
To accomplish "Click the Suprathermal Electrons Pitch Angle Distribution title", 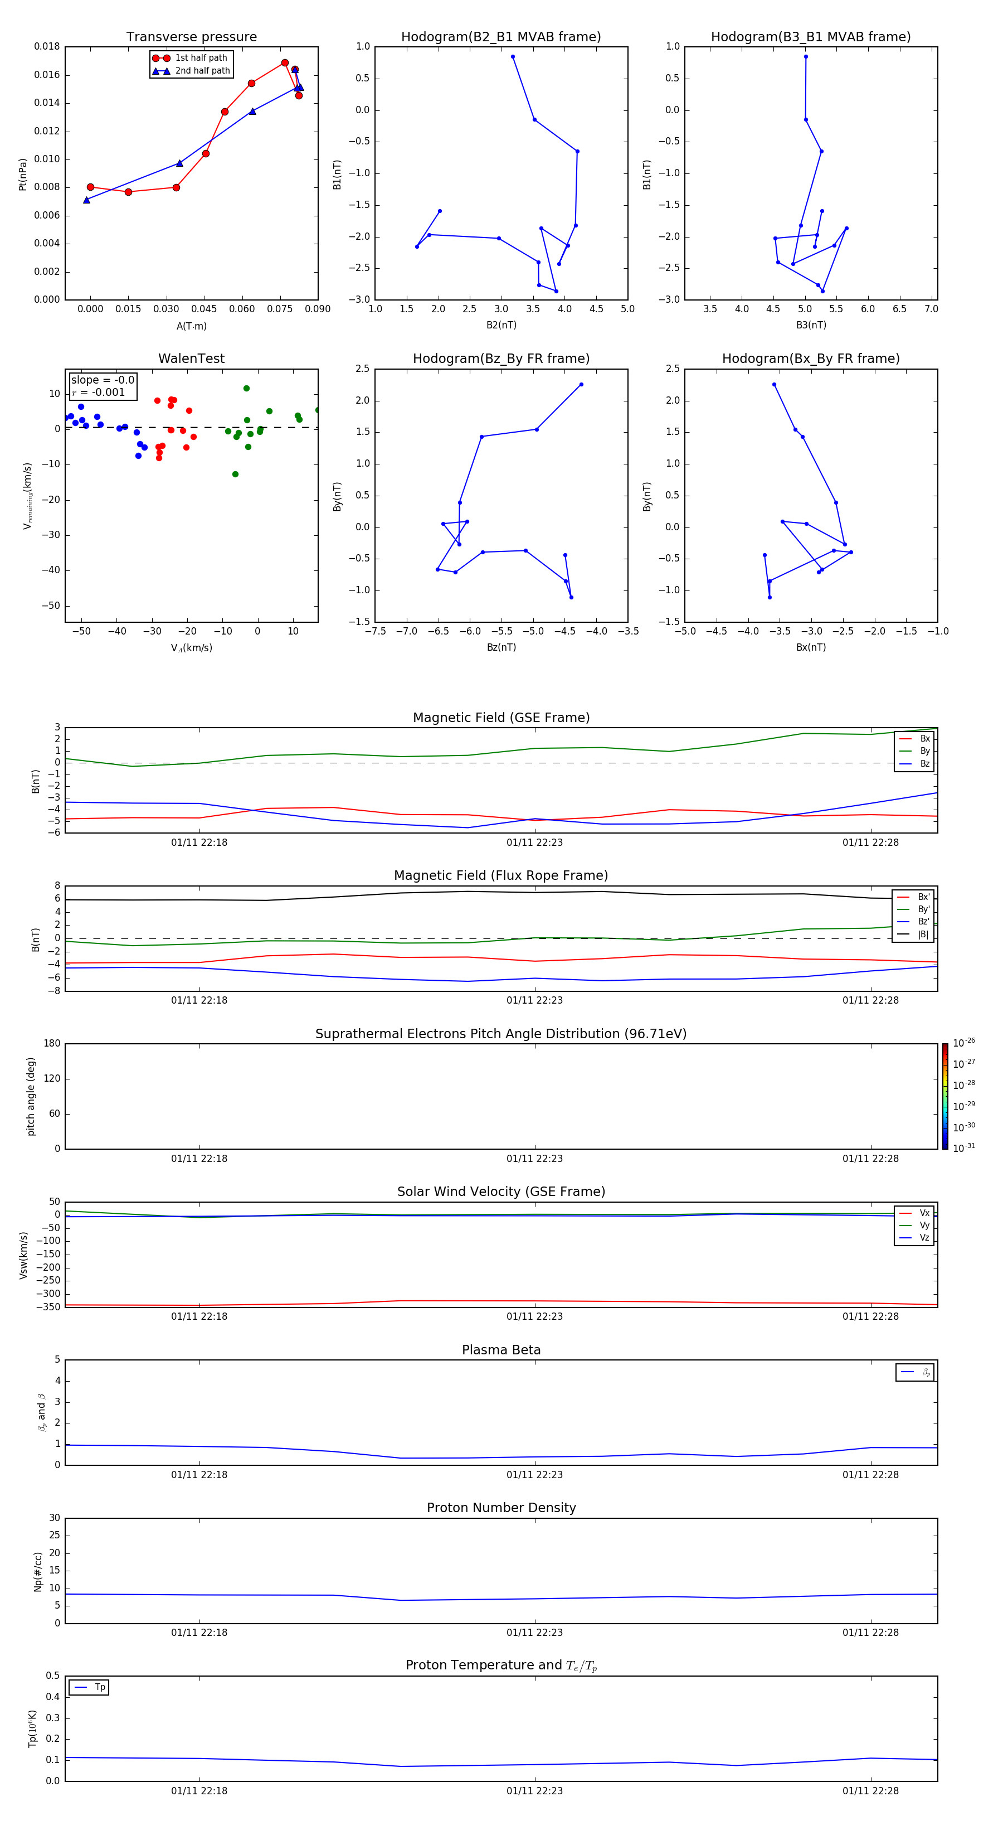I will pyautogui.click(x=501, y=1034).
